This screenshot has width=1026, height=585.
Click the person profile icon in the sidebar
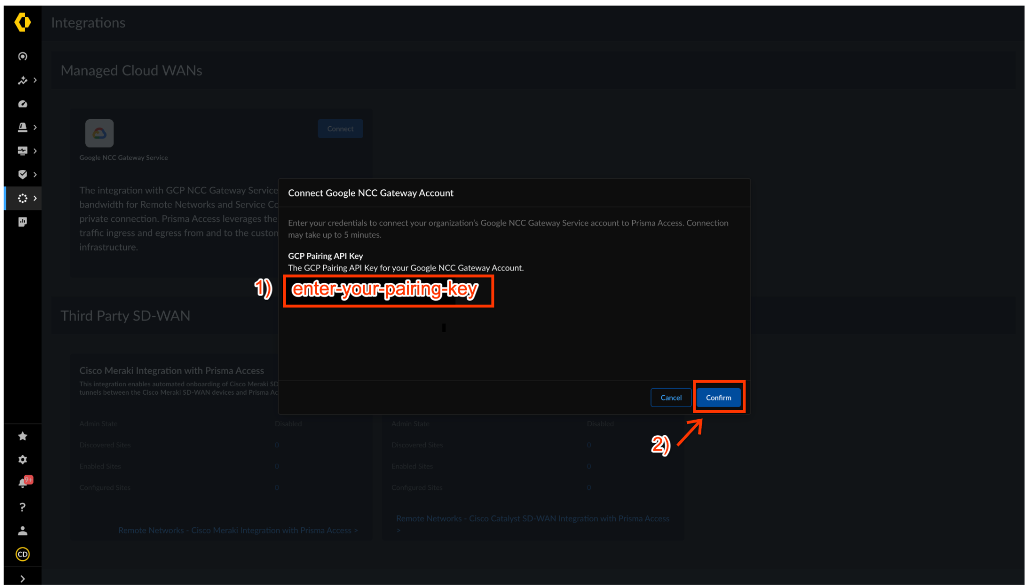point(23,531)
